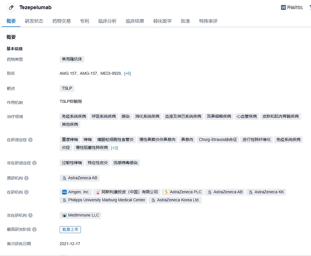311x256 pixels.
Task: Click the Amgen logo icon
Action: [64, 192]
